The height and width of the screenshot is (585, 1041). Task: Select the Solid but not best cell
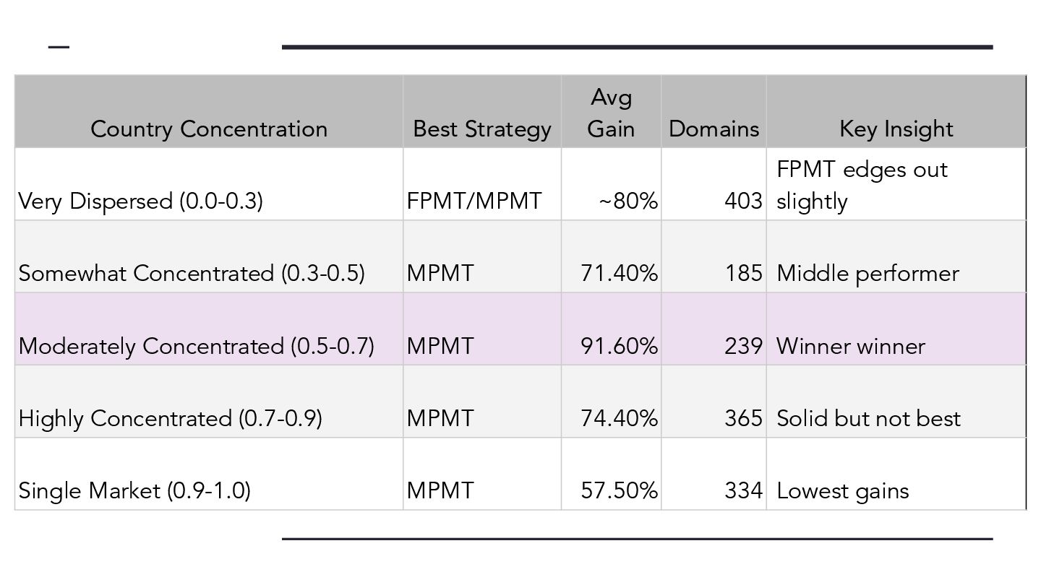click(896, 401)
